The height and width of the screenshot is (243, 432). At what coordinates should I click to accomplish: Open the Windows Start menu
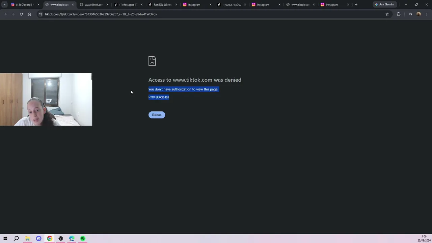pos(5,239)
